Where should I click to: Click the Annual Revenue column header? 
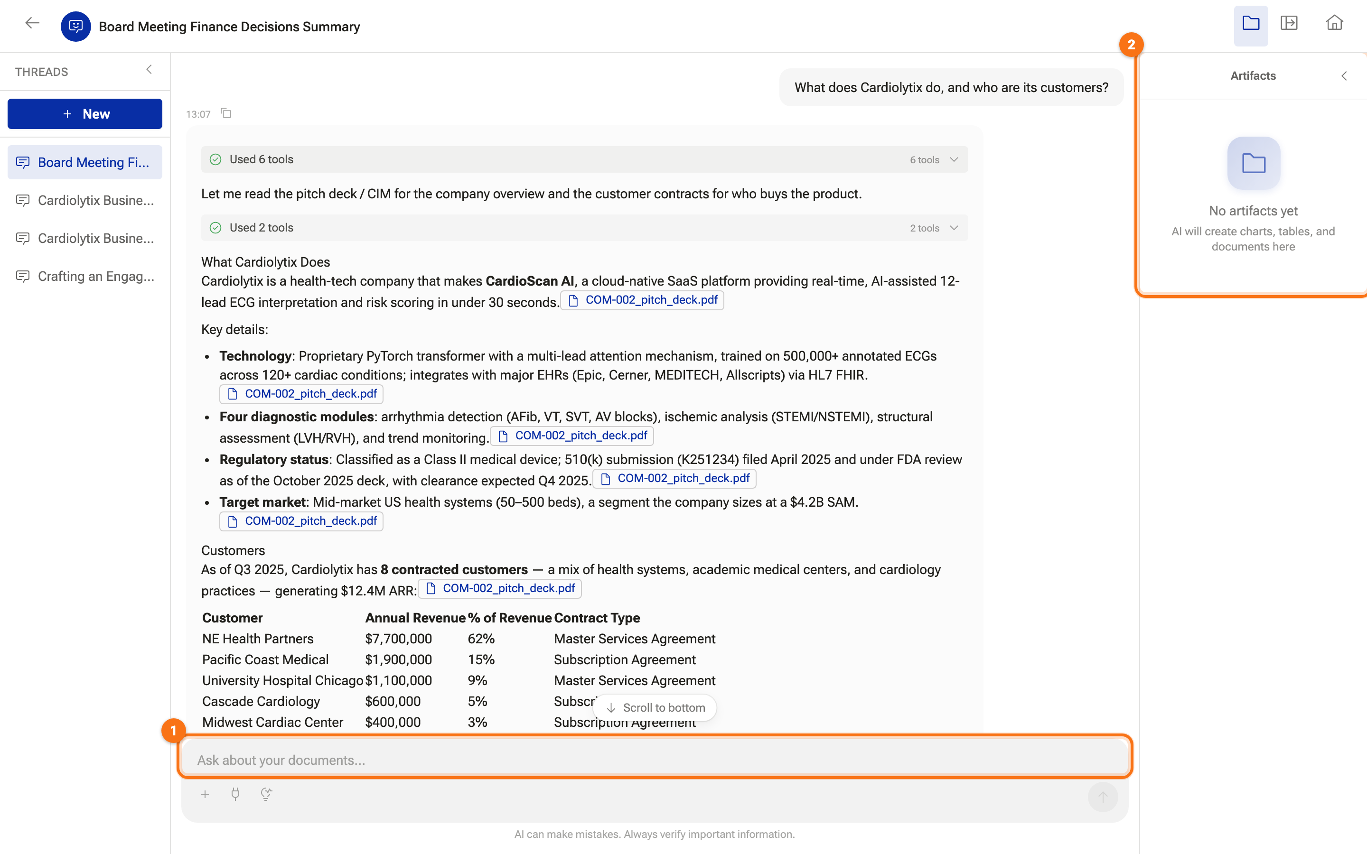click(x=415, y=617)
